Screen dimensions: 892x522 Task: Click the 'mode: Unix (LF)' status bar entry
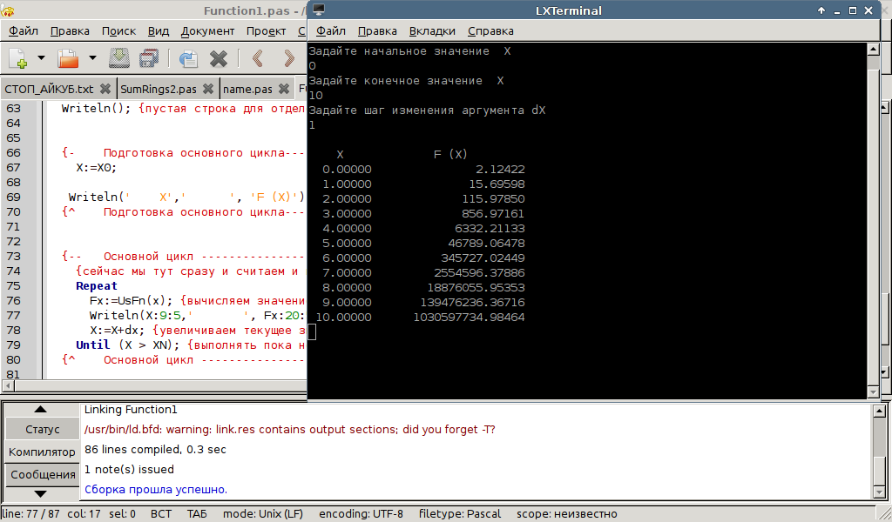click(263, 514)
